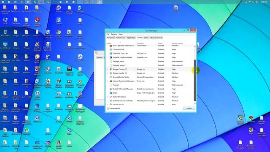The height and width of the screenshot is (152, 270).
Task: Select the Creative Cloud startup entry
Action: point(150,49)
